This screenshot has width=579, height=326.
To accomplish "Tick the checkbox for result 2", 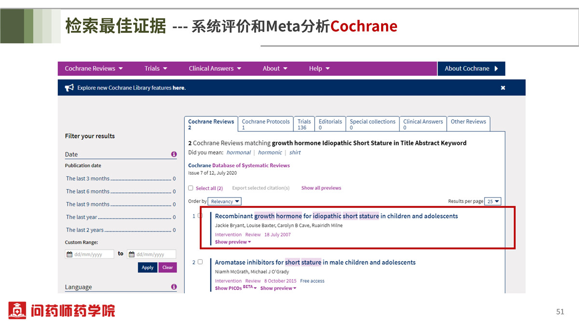I will point(200,262).
